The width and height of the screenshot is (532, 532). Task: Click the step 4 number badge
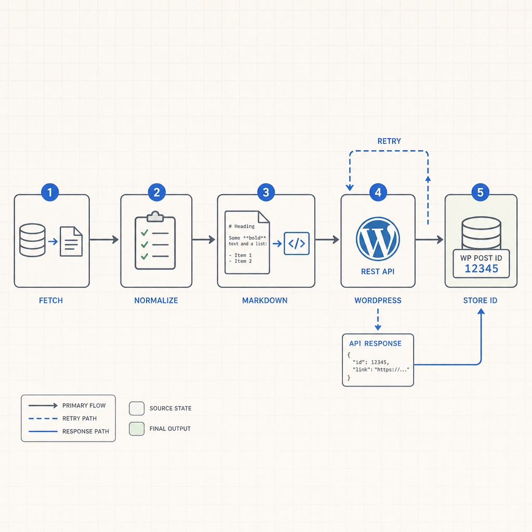(x=378, y=192)
